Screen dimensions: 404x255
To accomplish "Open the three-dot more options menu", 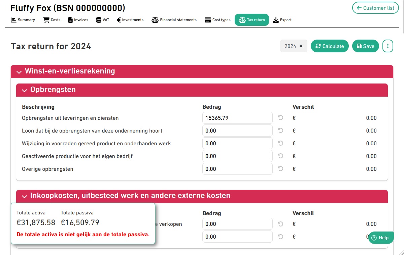I will tap(388, 46).
